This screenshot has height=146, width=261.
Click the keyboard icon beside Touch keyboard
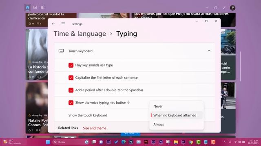coord(61,51)
